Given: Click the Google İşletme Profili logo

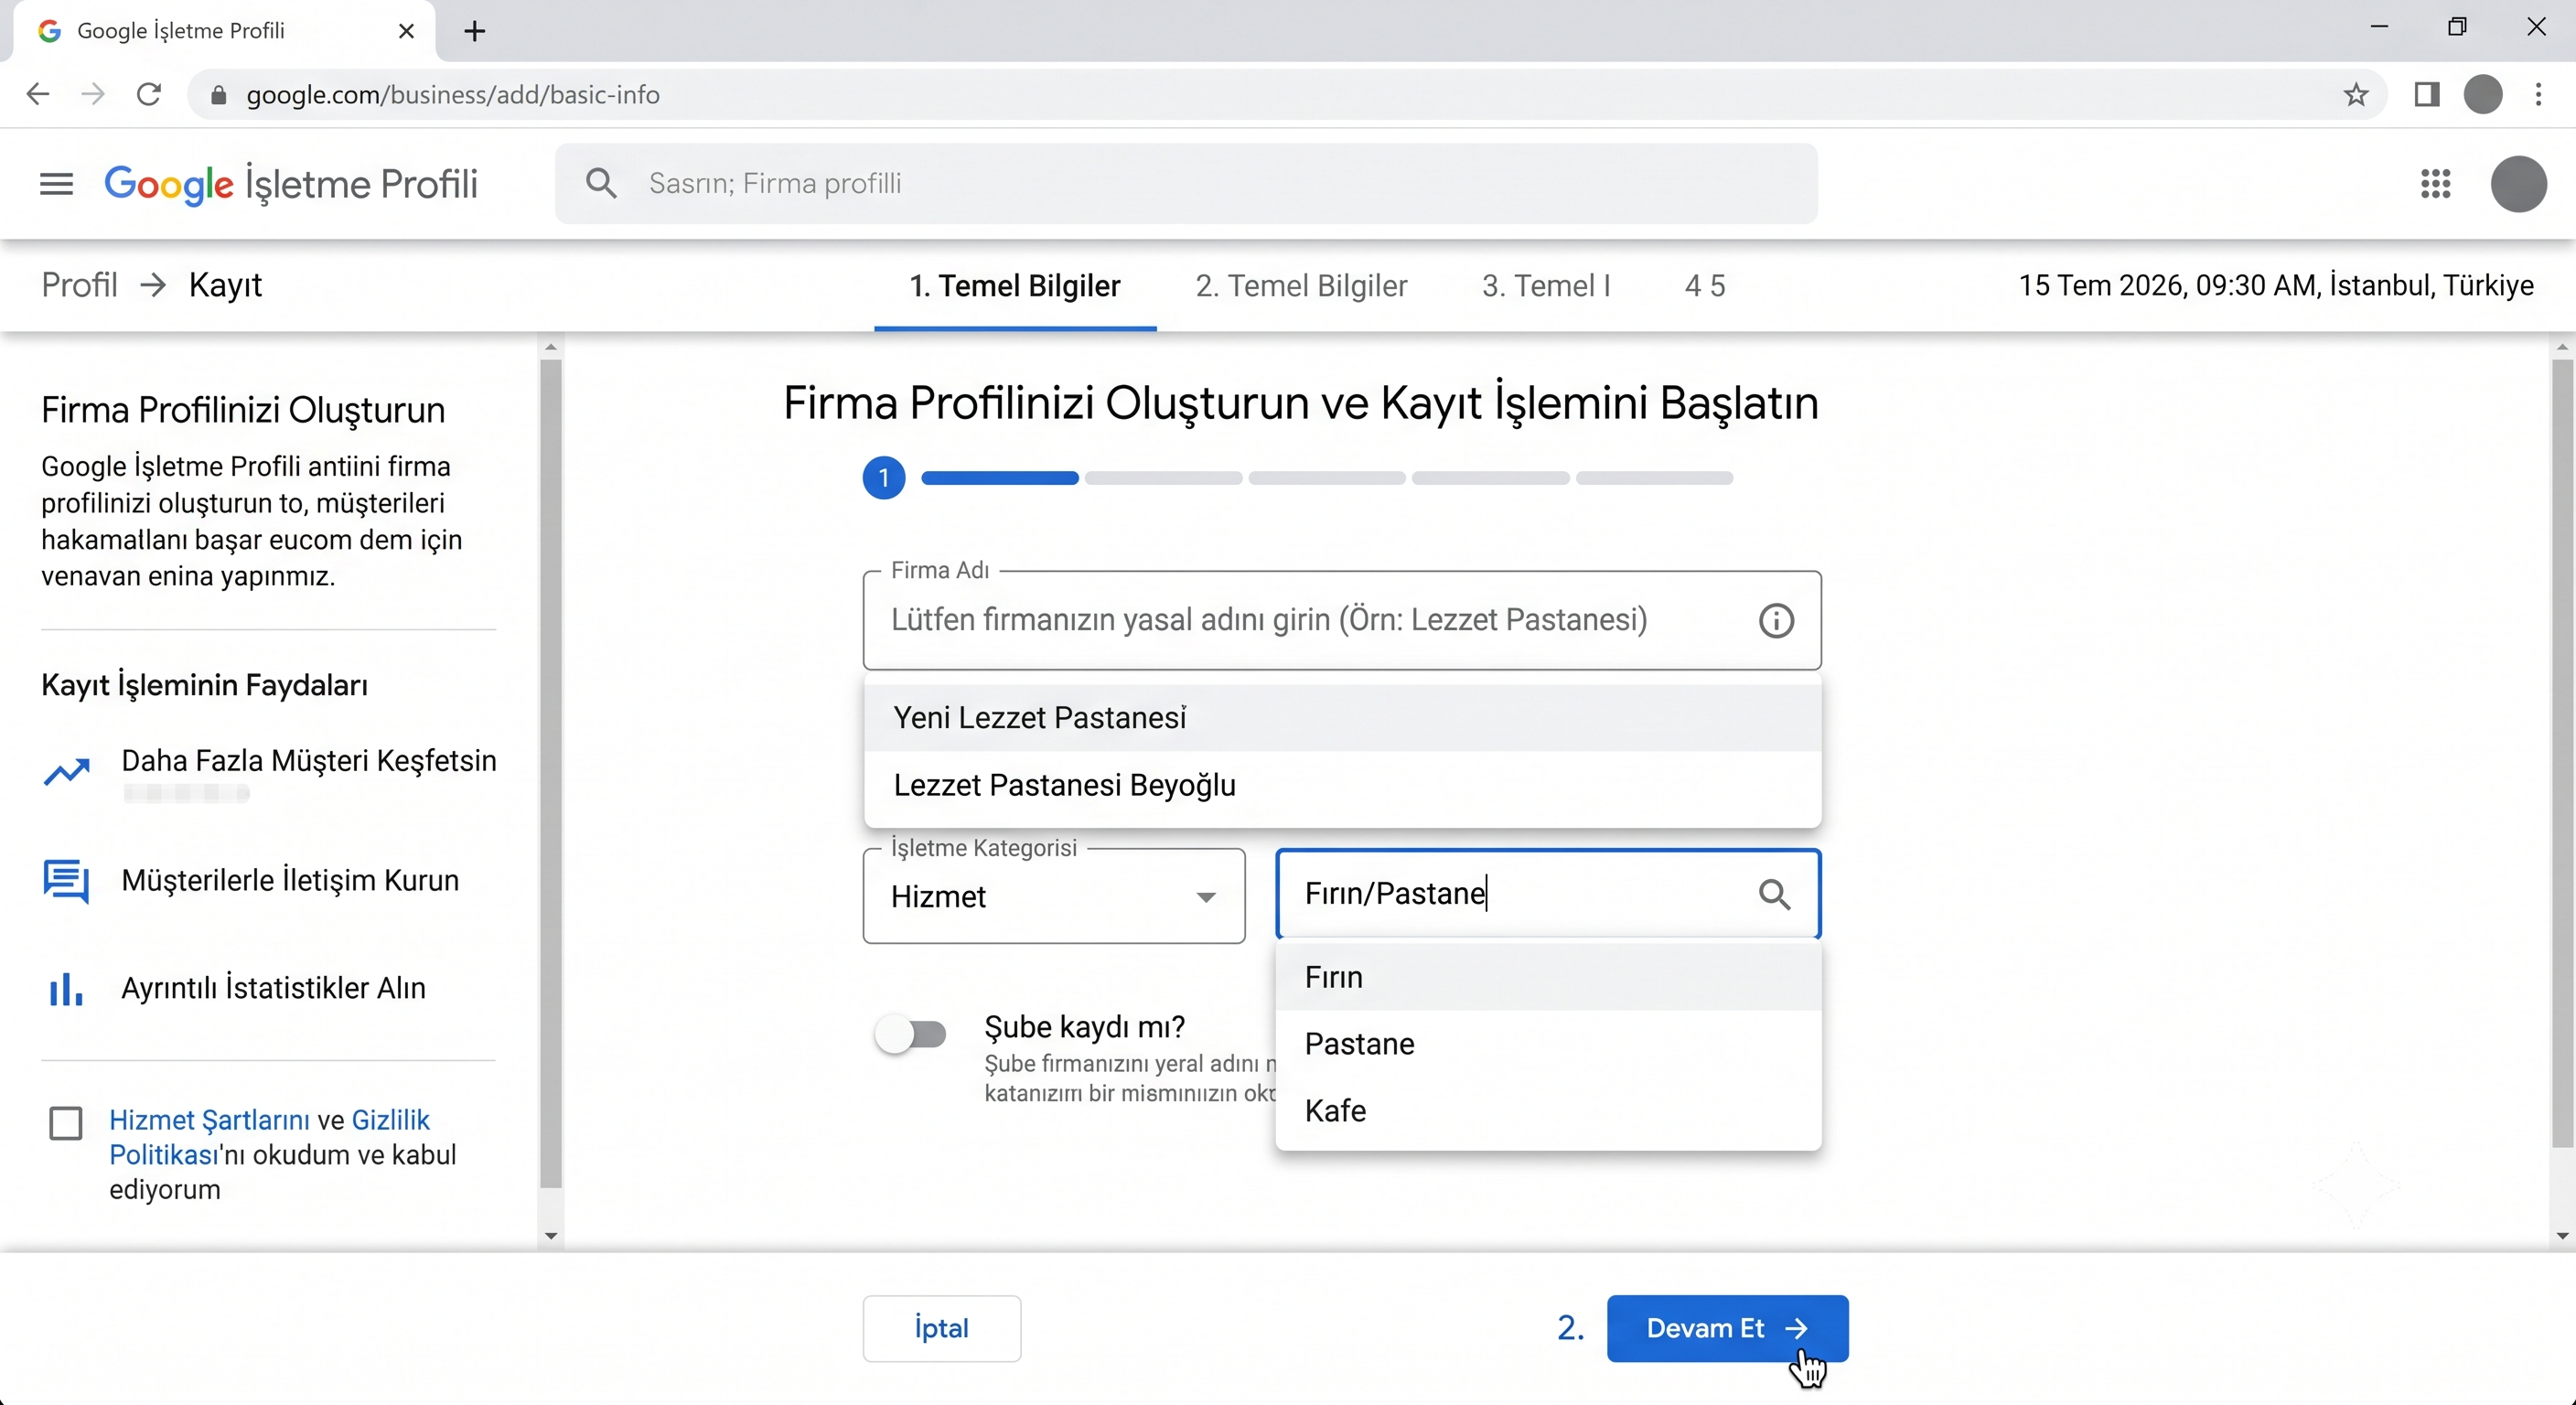Looking at the screenshot, I should coord(291,184).
